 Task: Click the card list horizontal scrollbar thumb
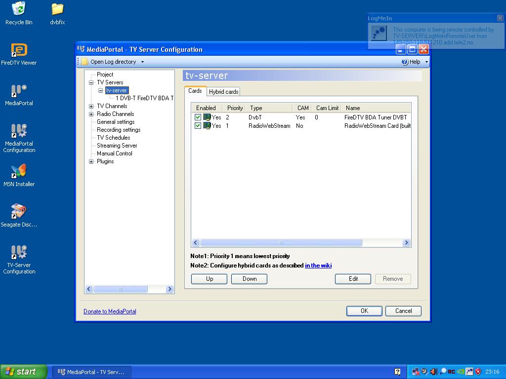coord(281,243)
